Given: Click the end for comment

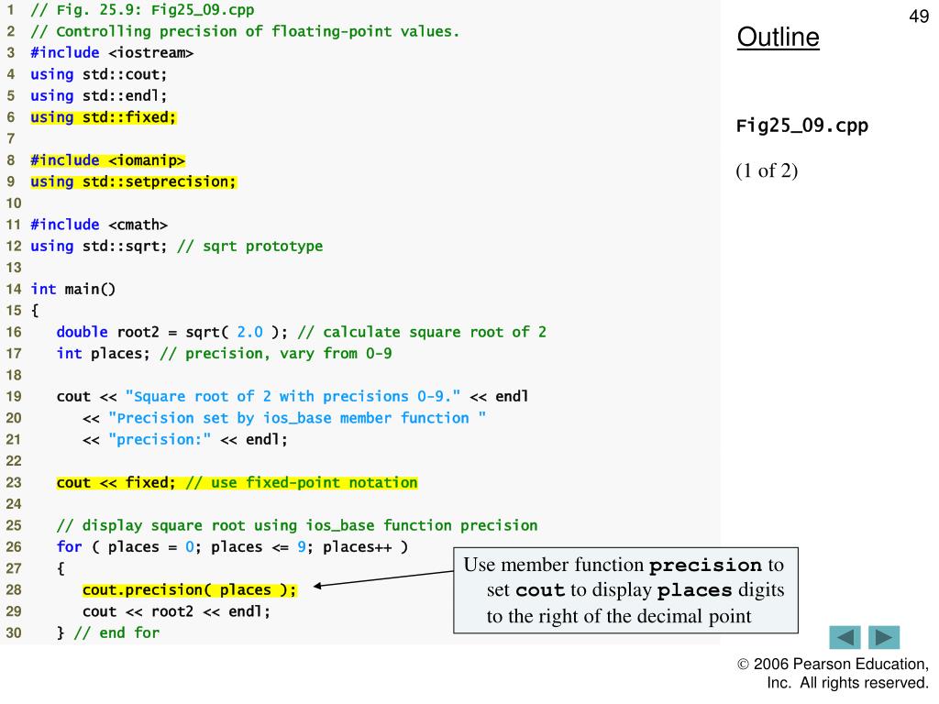Looking at the screenshot, I should pyautogui.click(x=116, y=633).
